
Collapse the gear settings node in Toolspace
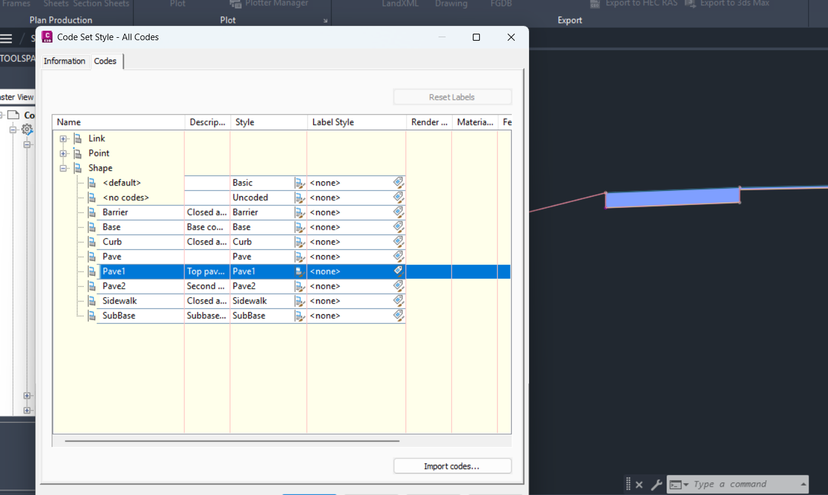pos(12,129)
